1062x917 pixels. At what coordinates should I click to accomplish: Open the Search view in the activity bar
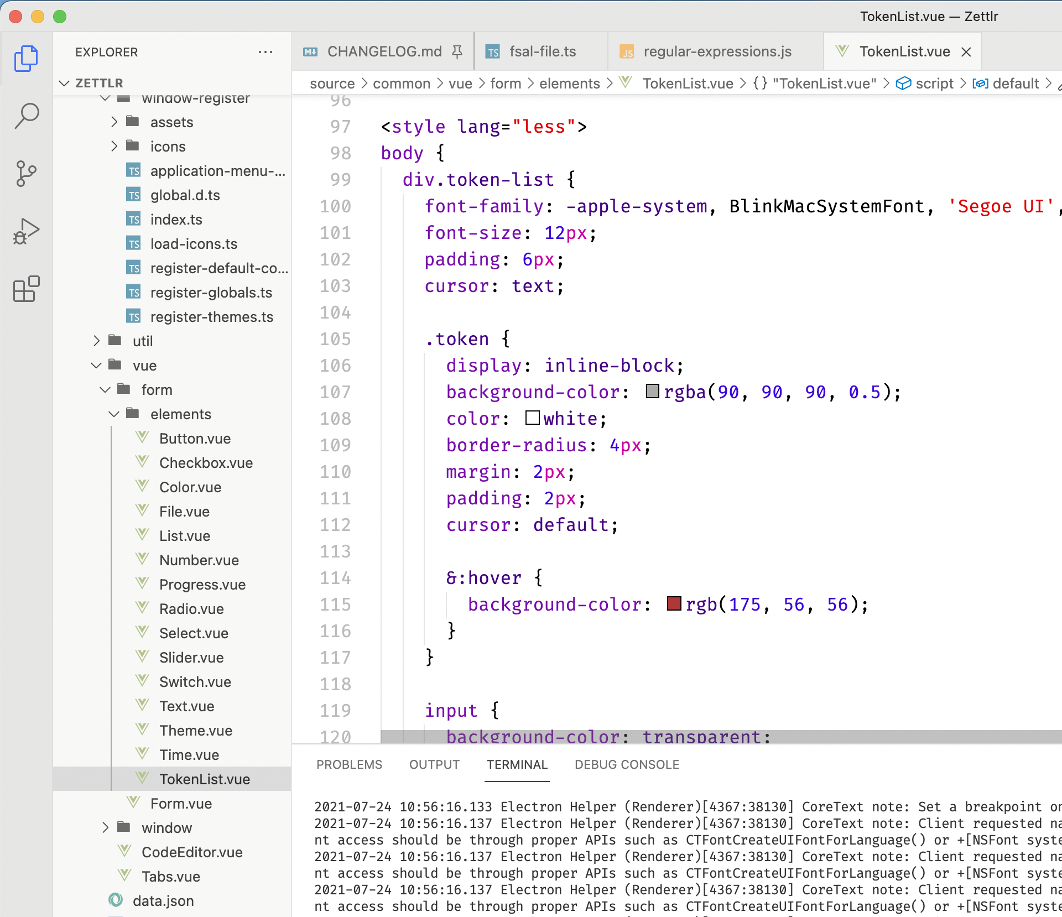pos(26,116)
